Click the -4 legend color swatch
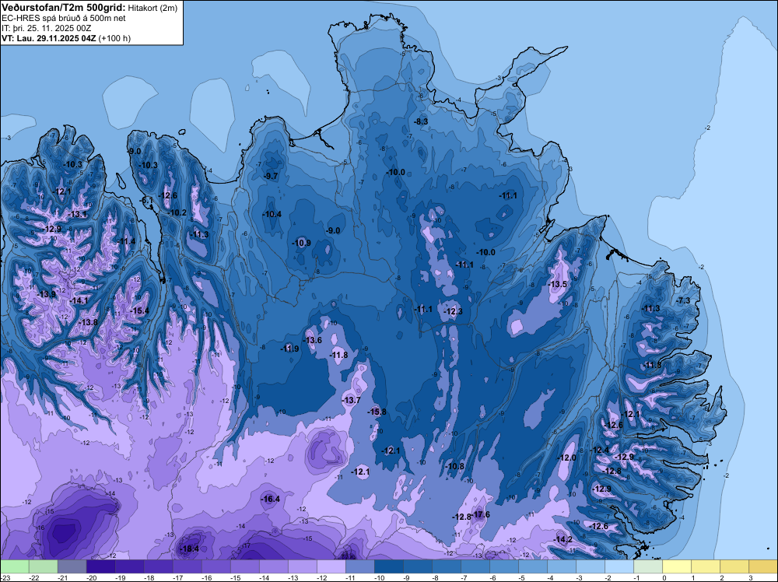This screenshot has height=582, width=778. pos(561,566)
